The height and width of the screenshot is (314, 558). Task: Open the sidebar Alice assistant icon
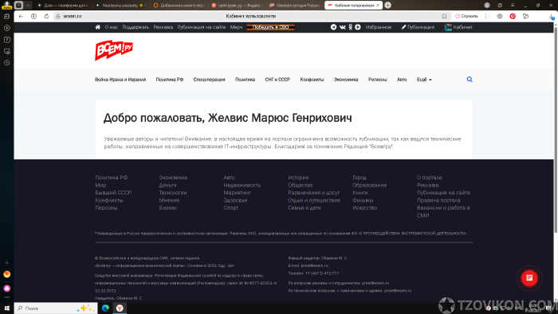[6, 288]
